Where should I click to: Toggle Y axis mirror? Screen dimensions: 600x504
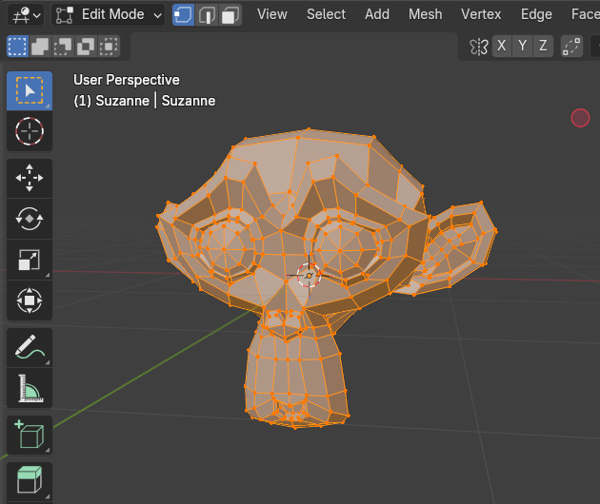click(522, 47)
